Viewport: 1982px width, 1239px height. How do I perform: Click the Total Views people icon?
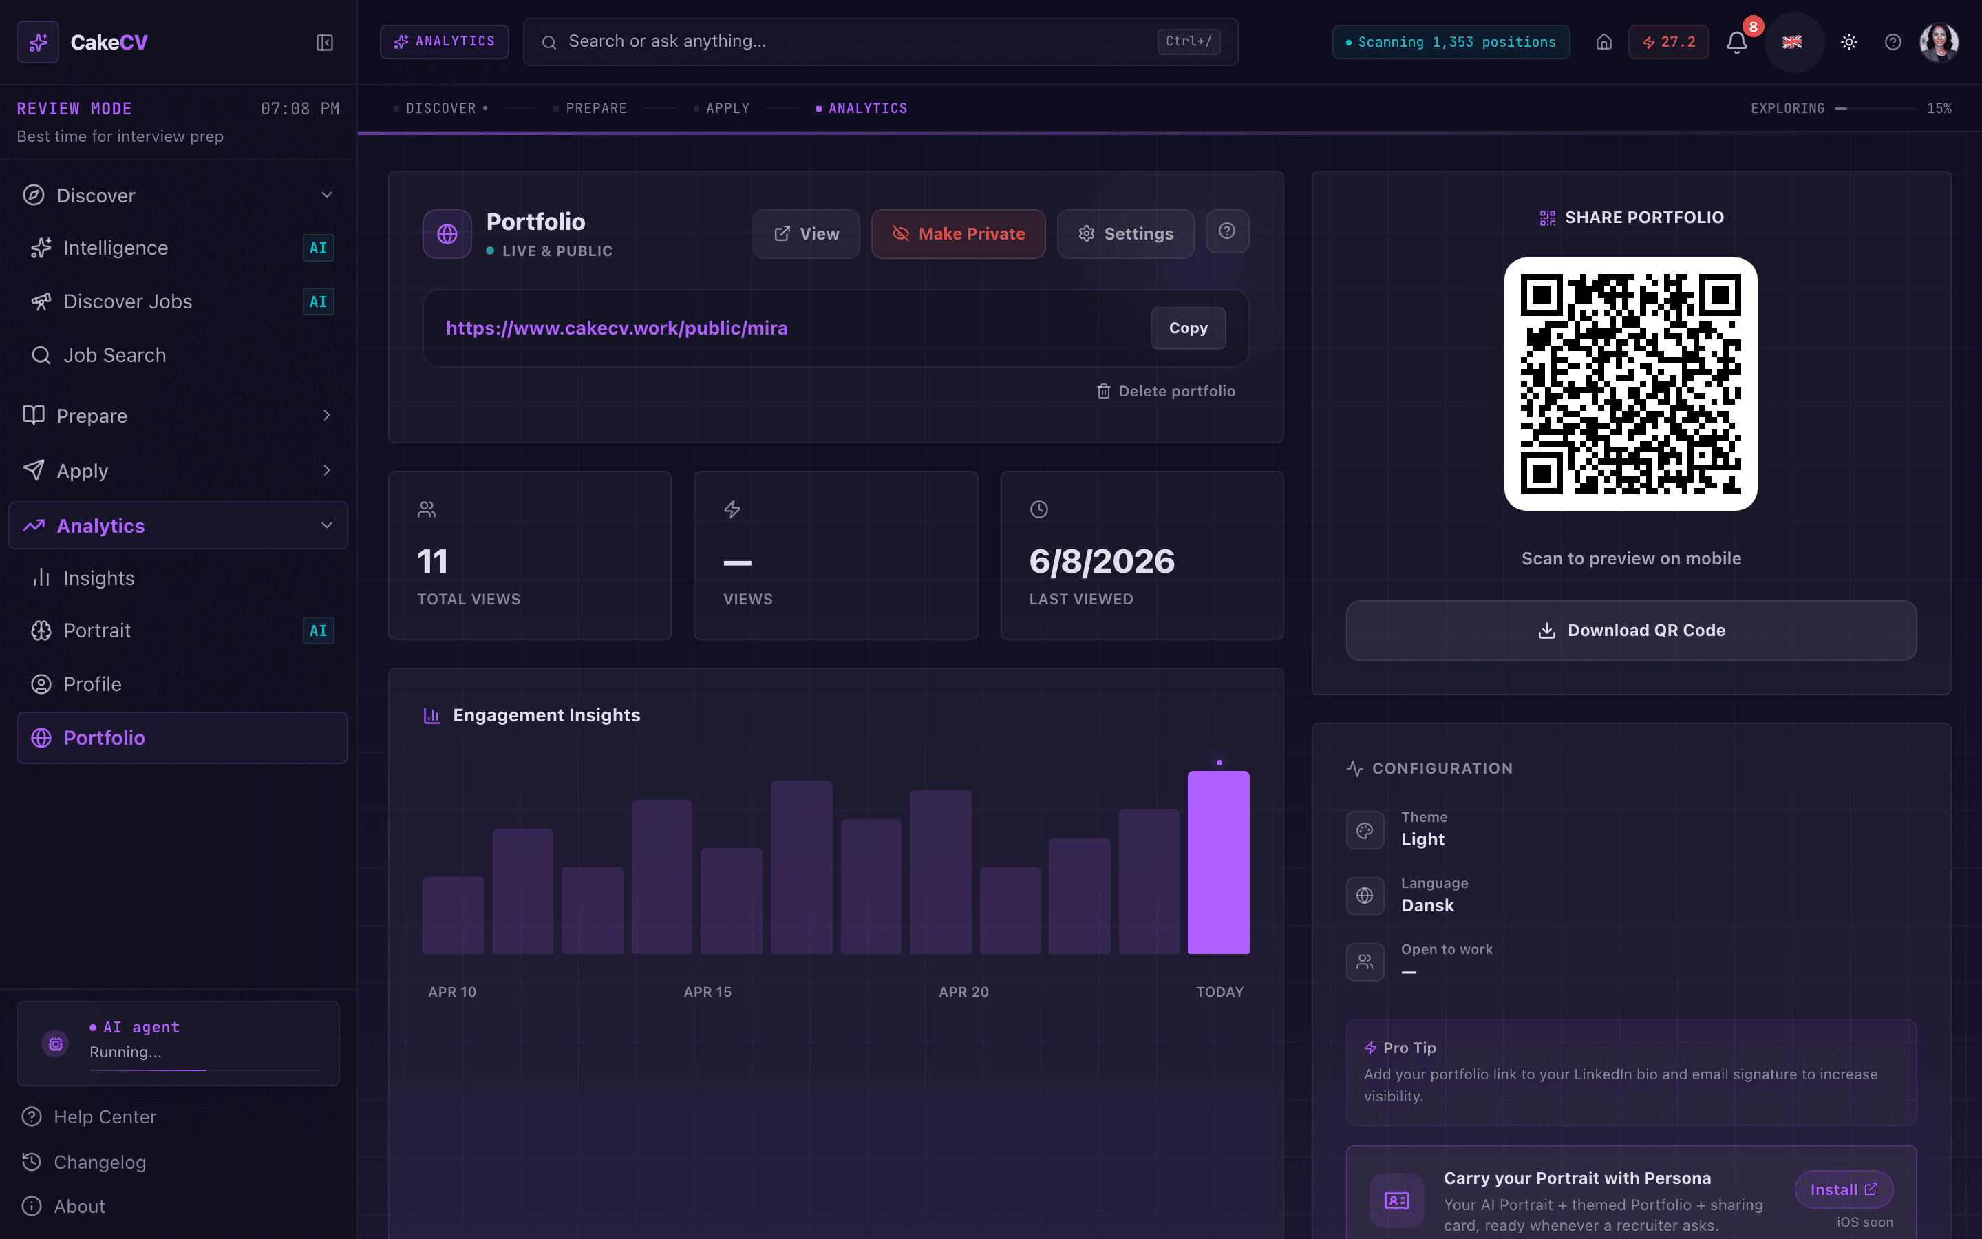[x=427, y=509]
